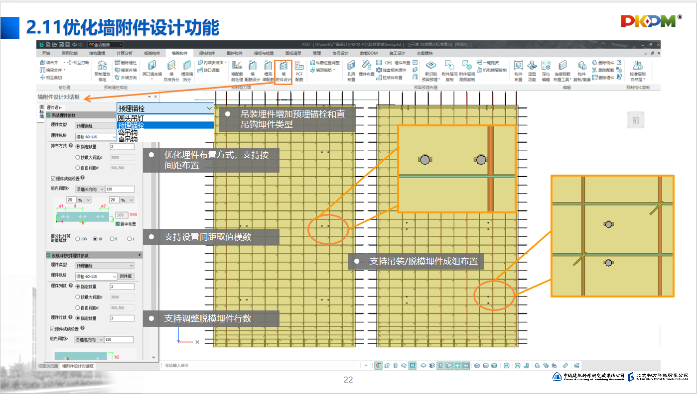697x394 pixels.
Task: Open the 图纸清单 ribbon tab
Action: (293, 53)
